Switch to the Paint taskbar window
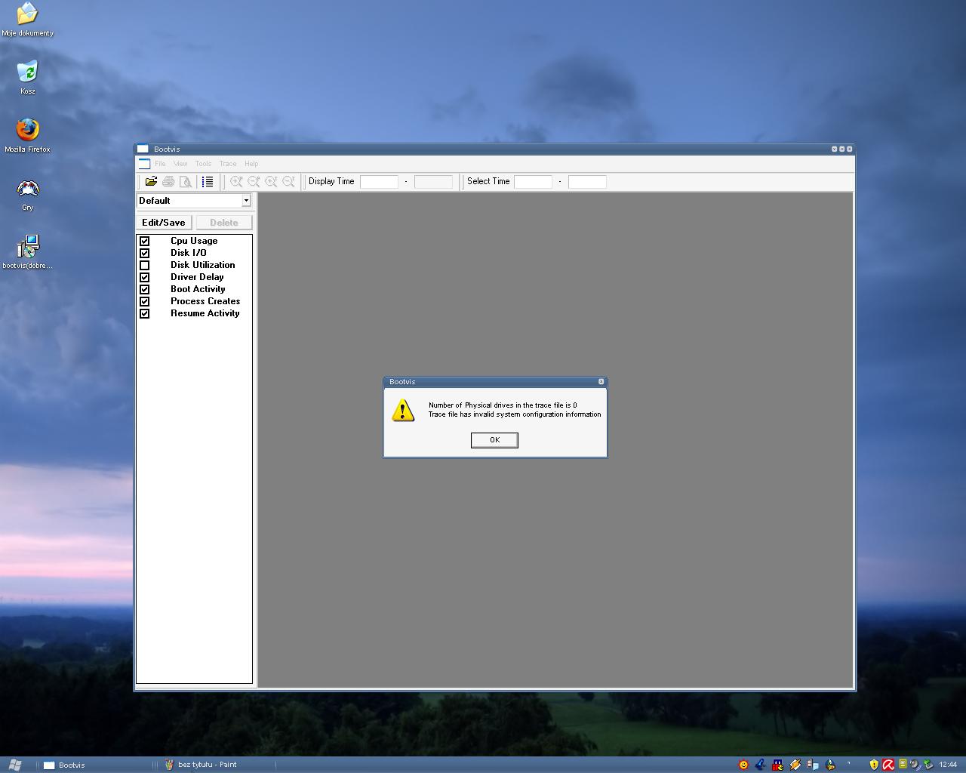This screenshot has width=966, height=773. pos(207,765)
